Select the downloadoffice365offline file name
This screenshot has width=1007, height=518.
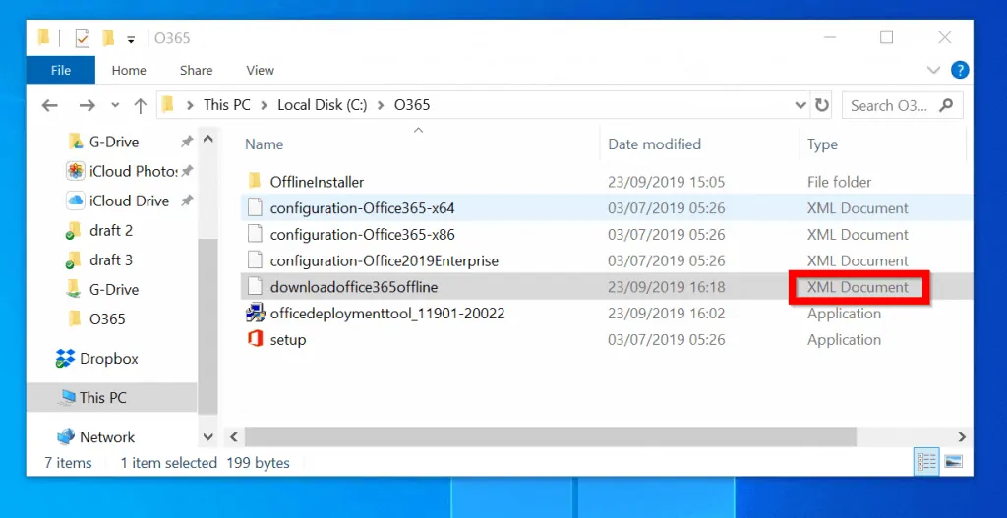[x=354, y=288]
